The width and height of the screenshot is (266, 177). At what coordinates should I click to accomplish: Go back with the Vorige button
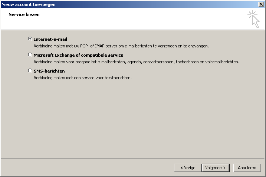pyautogui.click(x=188, y=168)
